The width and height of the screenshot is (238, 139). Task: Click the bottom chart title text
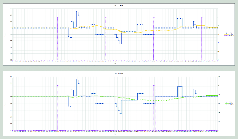[x=119, y=74]
